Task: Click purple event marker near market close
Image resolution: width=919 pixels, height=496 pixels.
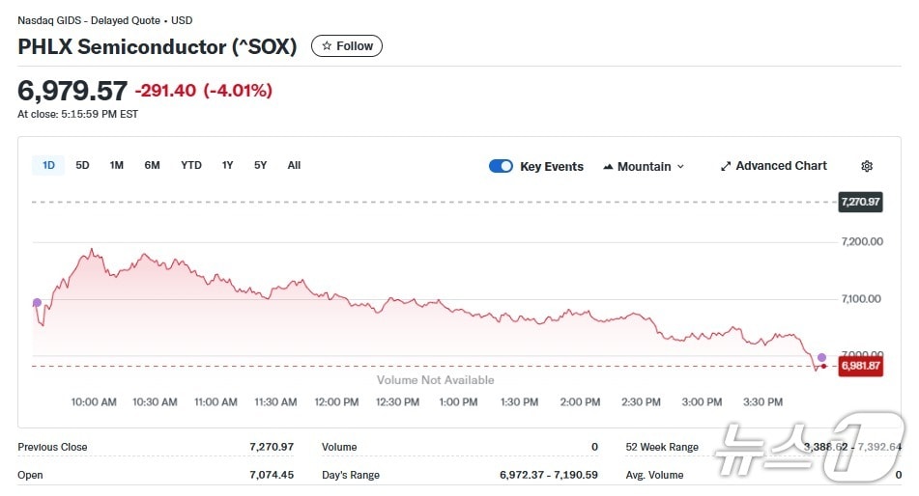Action: point(821,357)
